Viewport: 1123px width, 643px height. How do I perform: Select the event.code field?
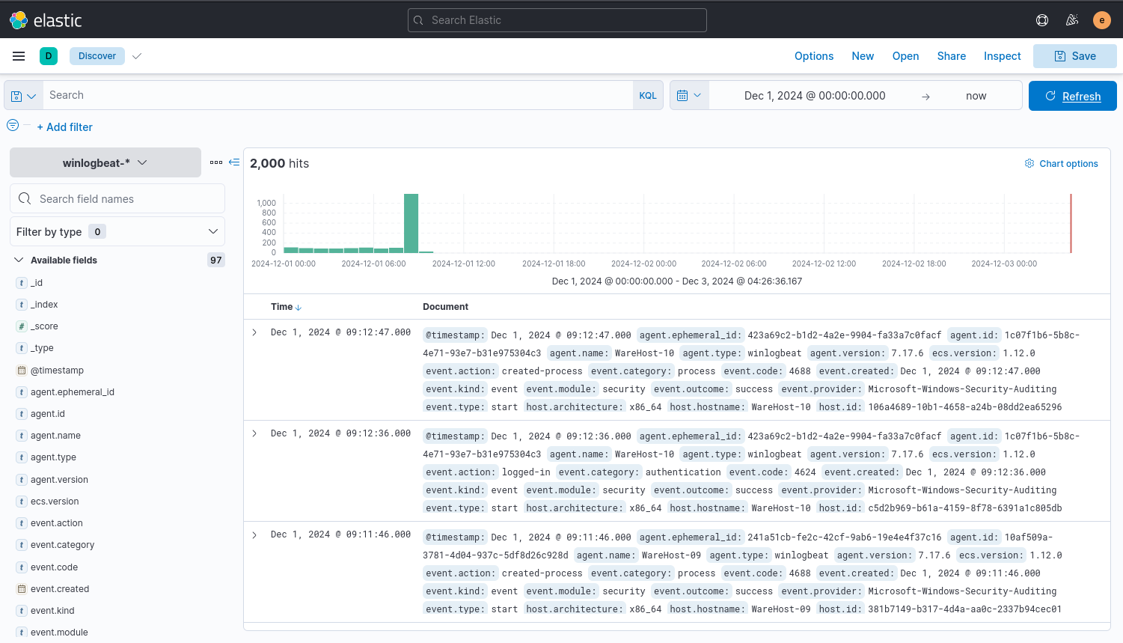(54, 567)
